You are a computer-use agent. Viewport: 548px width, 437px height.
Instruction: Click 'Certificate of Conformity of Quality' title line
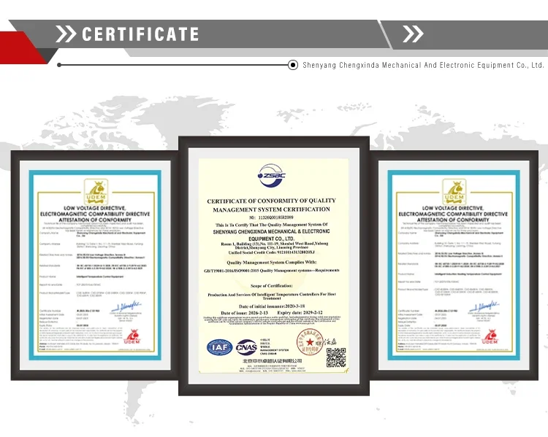coord(271,201)
